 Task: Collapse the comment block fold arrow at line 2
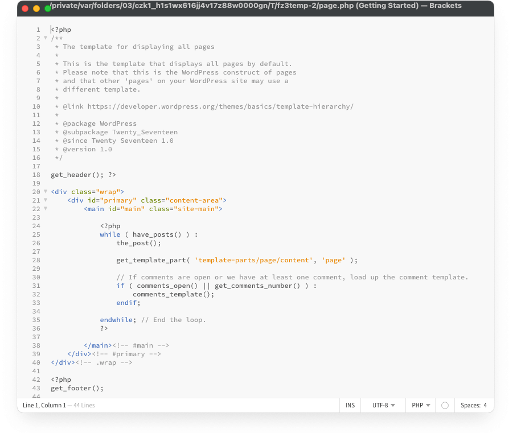pos(46,38)
